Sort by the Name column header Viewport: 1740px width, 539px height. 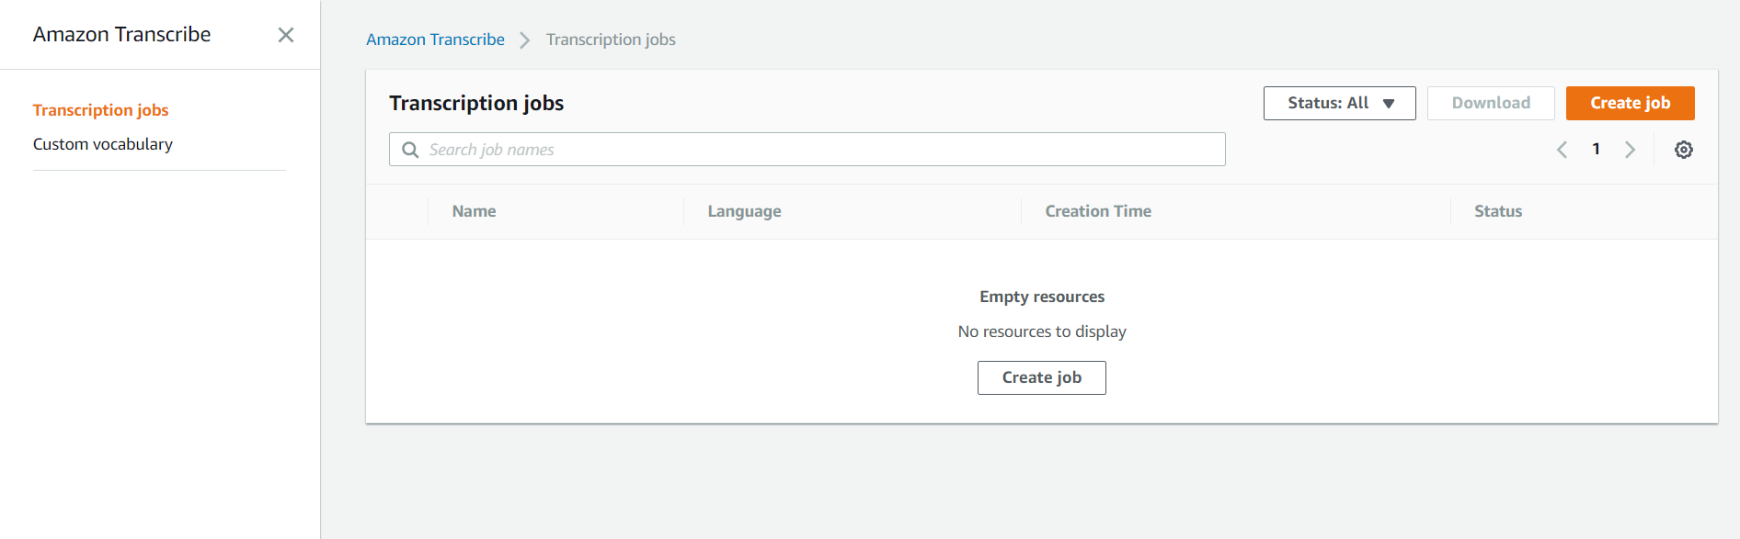(474, 211)
